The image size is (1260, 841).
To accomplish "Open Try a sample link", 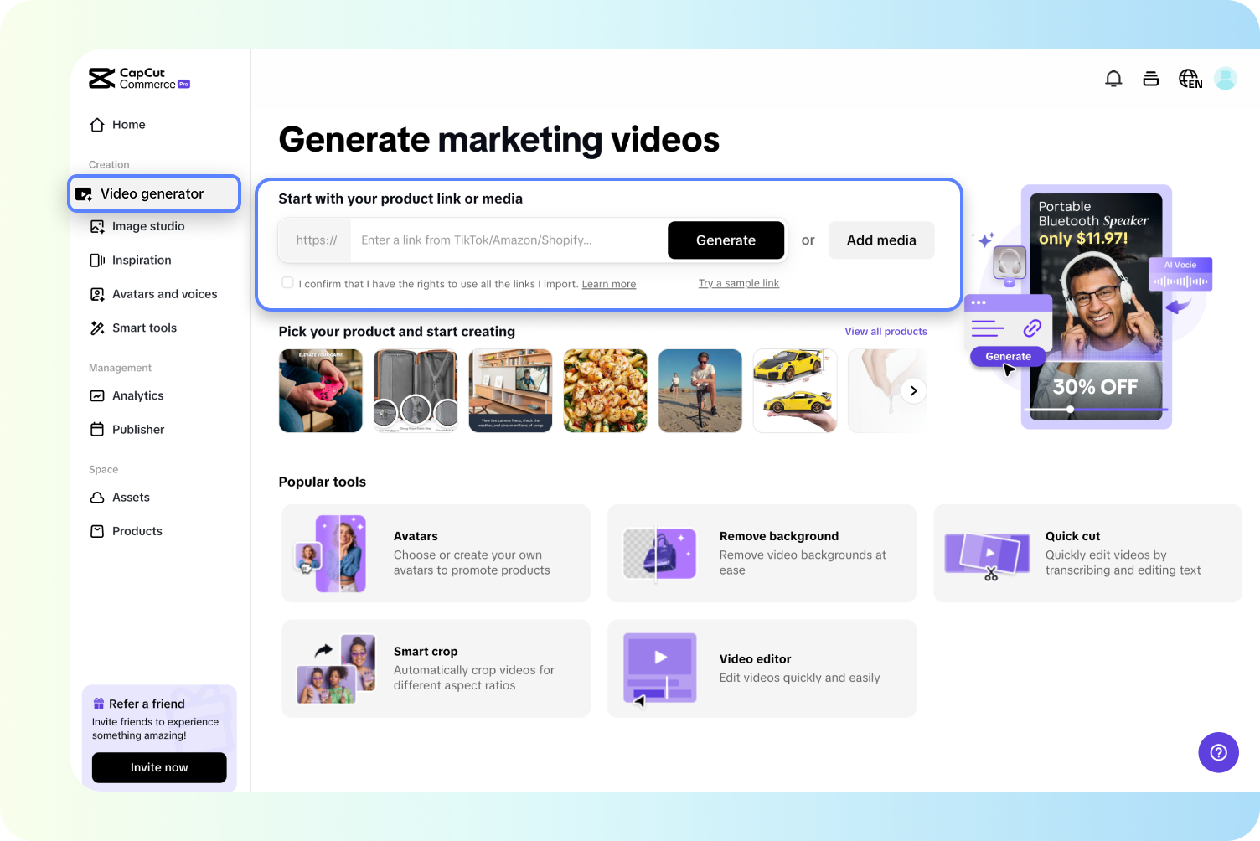I will point(738,283).
